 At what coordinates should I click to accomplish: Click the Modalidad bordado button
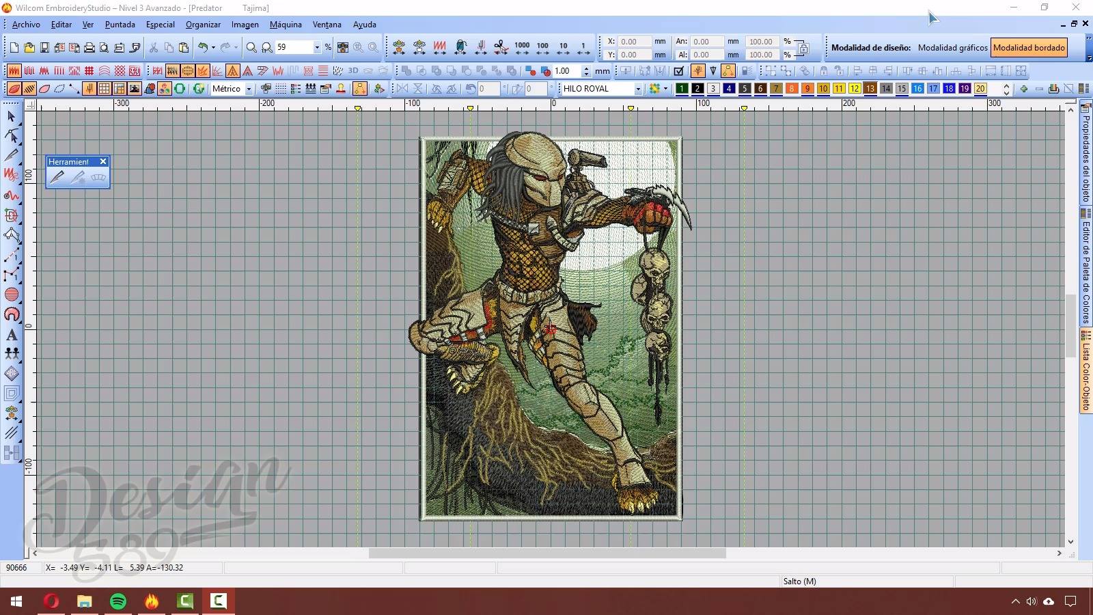coord(1029,48)
